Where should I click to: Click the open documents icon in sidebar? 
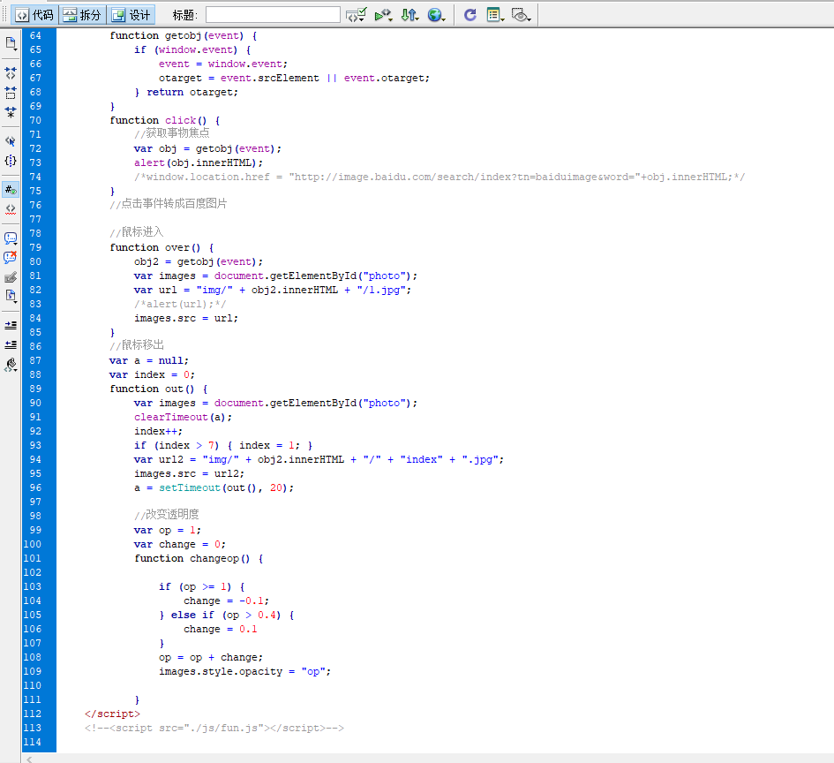[11, 43]
